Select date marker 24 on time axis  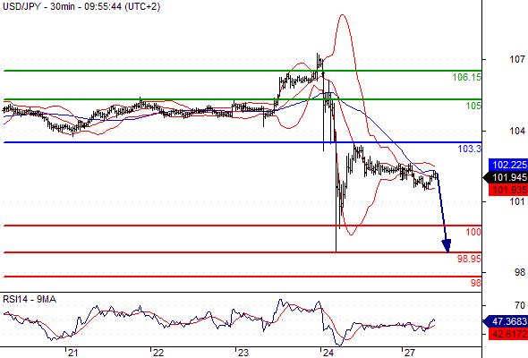point(328,353)
